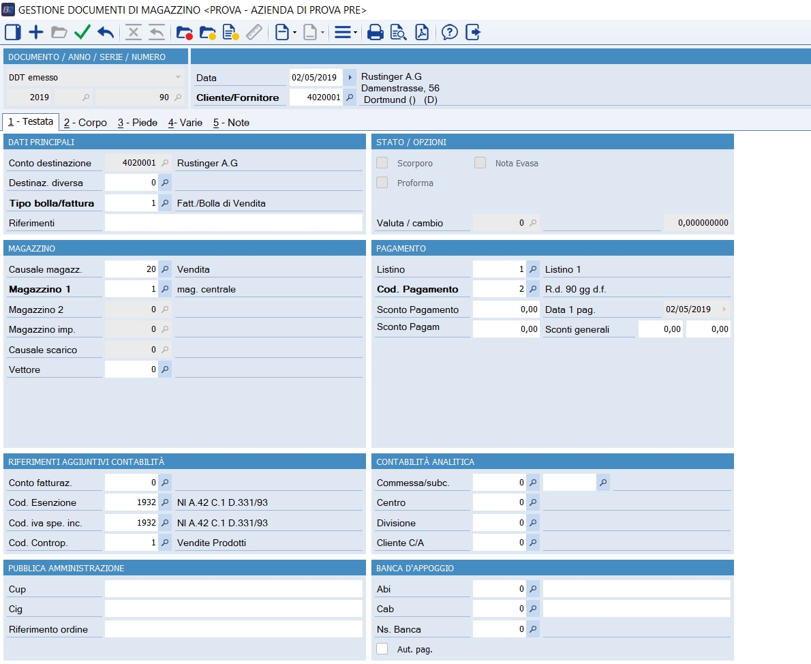This screenshot has height=664, width=811.
Task: Click the green checkmark confirm icon
Action: coord(82,32)
